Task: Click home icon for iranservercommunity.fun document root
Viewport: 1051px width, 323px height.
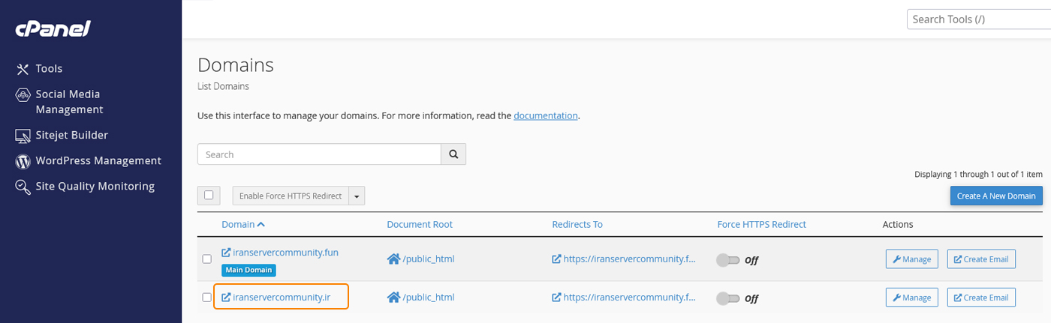Action: click(393, 259)
